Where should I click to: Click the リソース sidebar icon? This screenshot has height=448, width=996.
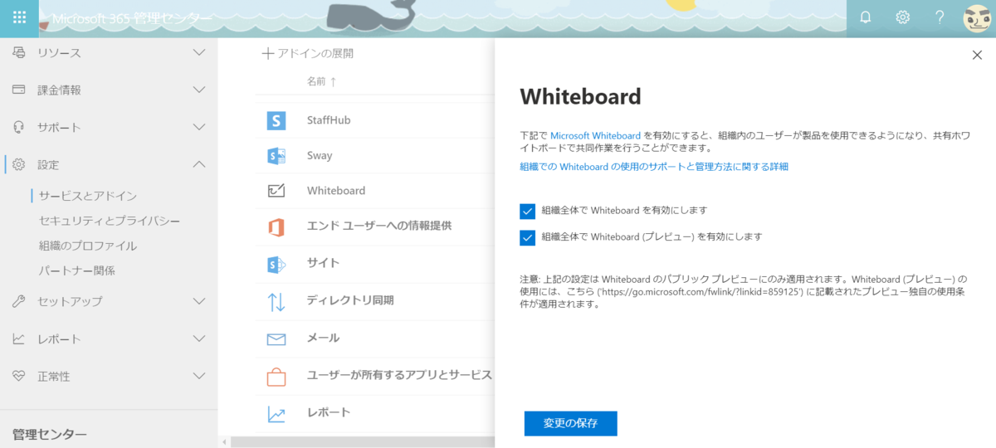19,53
